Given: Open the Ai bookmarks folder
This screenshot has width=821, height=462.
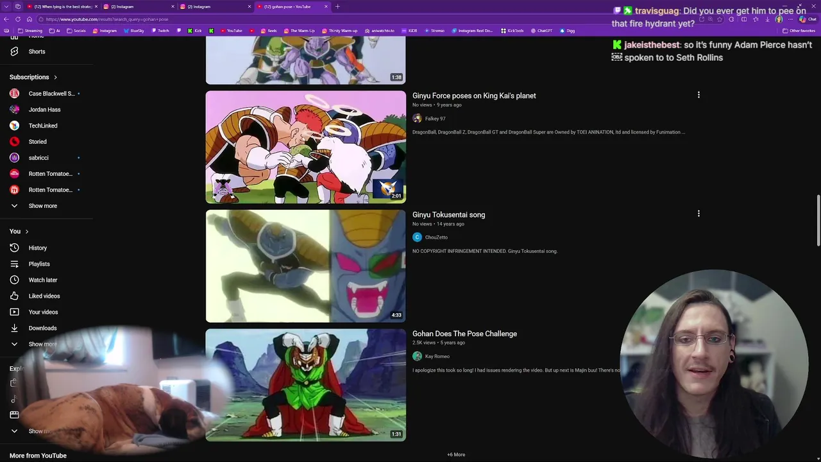Looking at the screenshot, I should pyautogui.click(x=55, y=31).
